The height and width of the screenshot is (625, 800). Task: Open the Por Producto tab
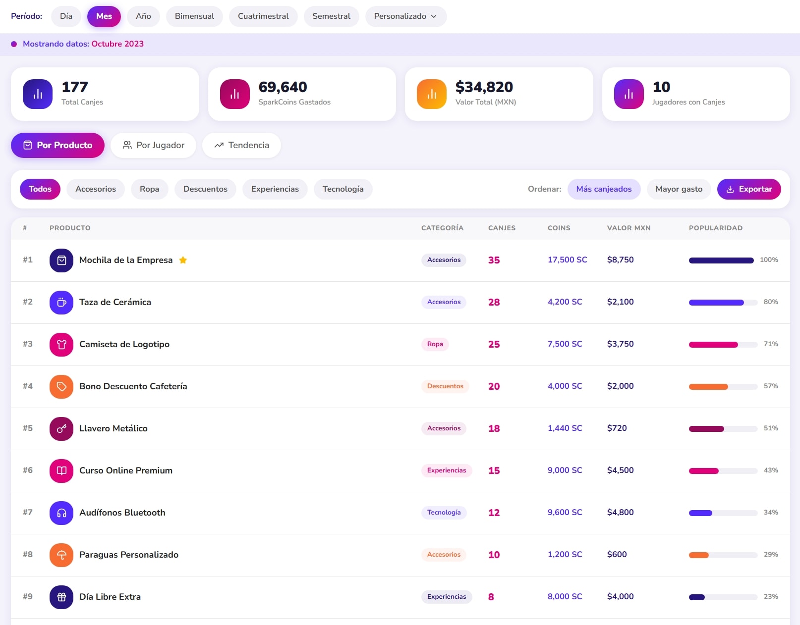(57, 145)
